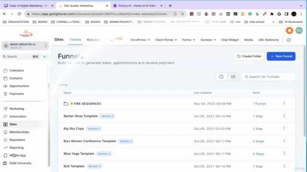Open the ORGANIZATION bookmarks folder
307x172 pixels.
[16, 22]
